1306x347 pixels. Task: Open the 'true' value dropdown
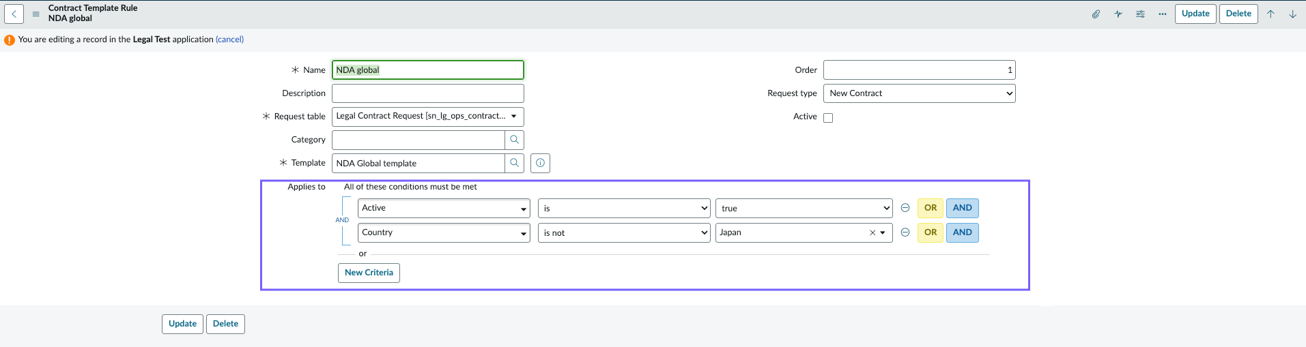click(x=804, y=208)
